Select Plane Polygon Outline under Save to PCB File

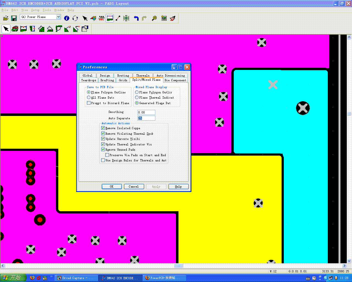[89, 92]
